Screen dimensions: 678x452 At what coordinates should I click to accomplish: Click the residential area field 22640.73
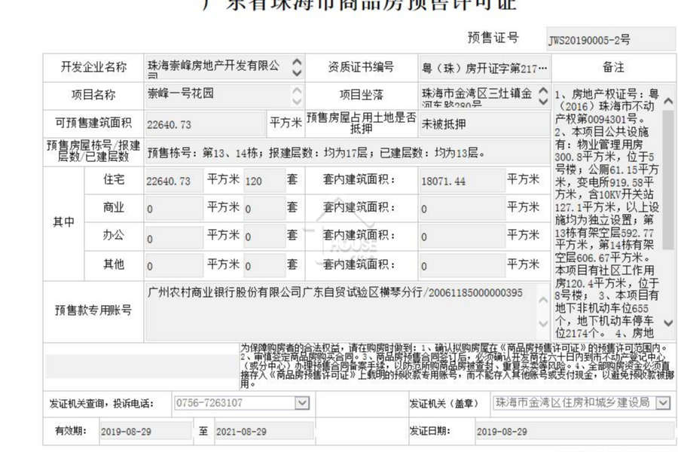tap(174, 181)
